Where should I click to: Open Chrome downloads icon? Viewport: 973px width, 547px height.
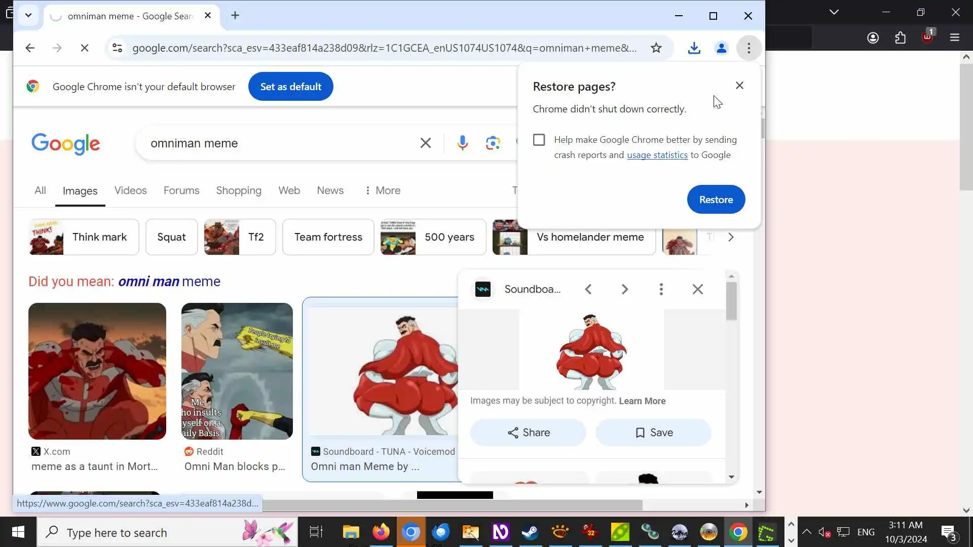(694, 48)
